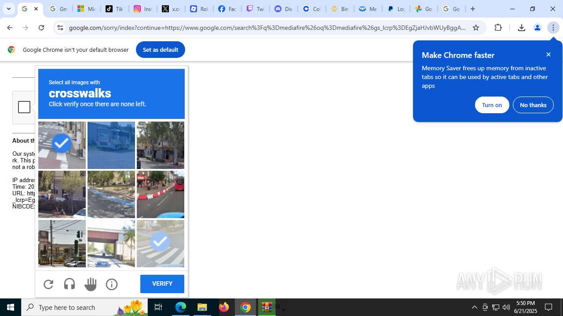
Task: Select the tree-lined street corner tile
Action: point(161,145)
